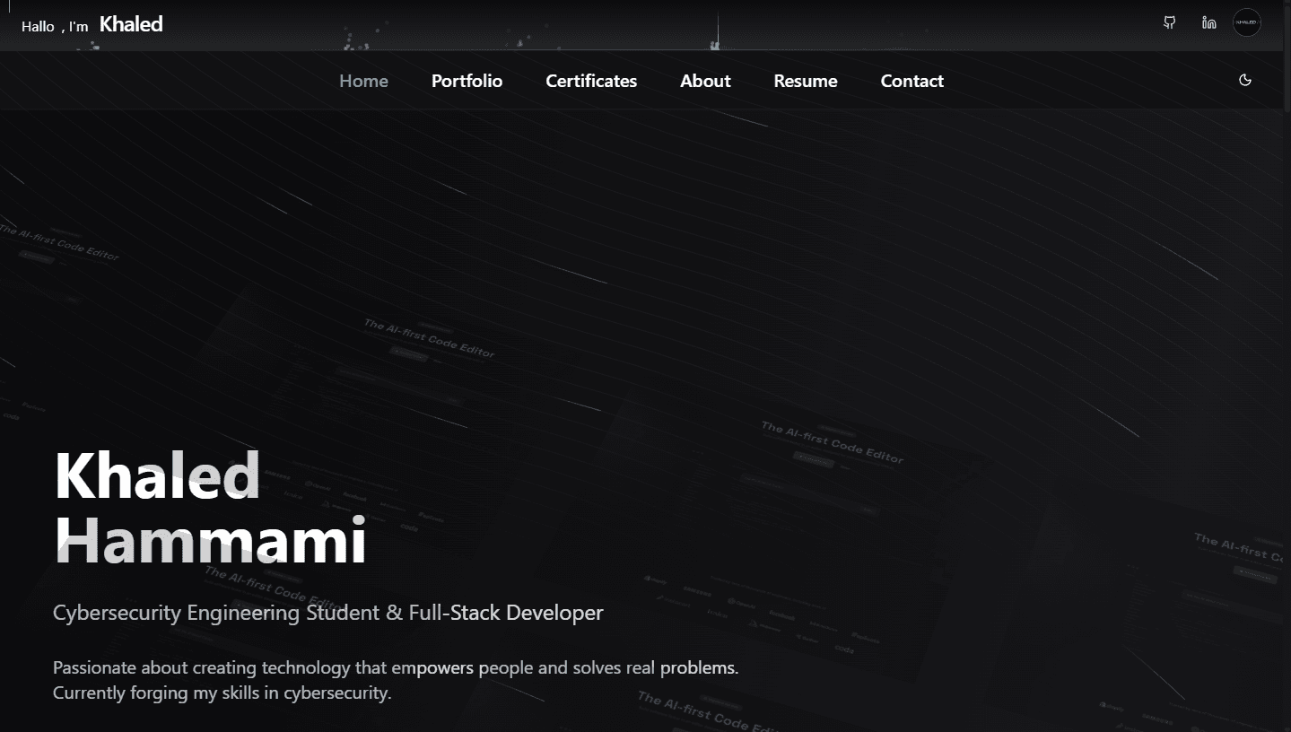Click the hero background image area

897,269
